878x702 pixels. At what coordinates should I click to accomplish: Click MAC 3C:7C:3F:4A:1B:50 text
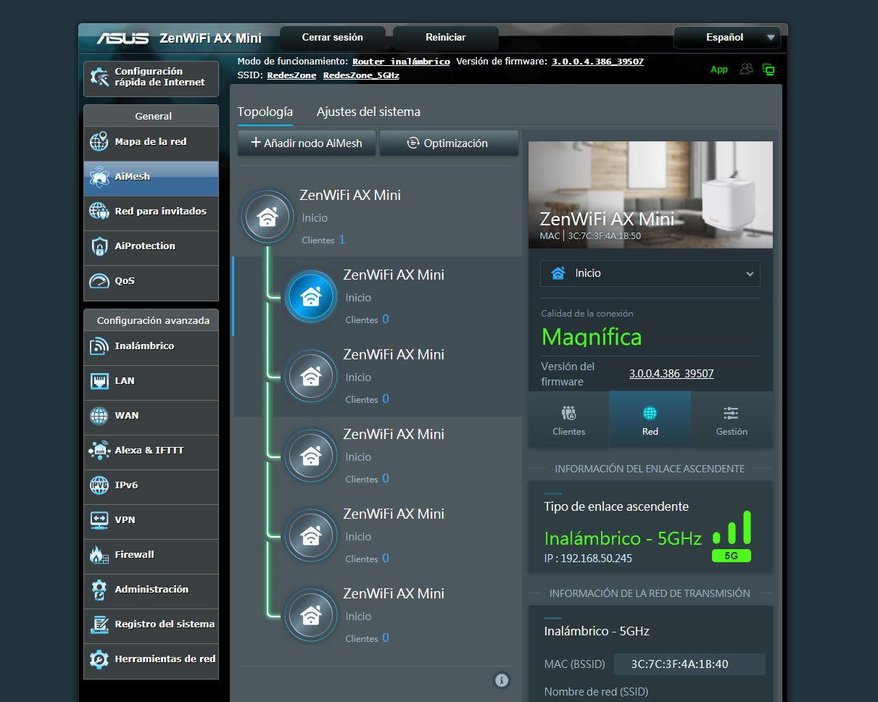pos(590,235)
